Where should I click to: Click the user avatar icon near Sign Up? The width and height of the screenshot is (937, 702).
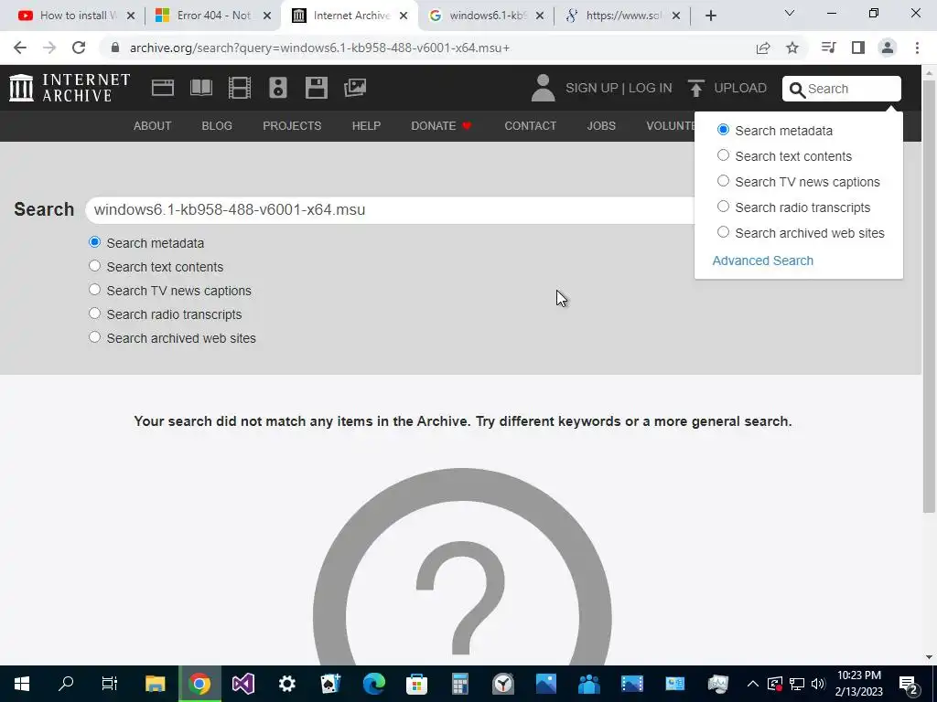[543, 88]
